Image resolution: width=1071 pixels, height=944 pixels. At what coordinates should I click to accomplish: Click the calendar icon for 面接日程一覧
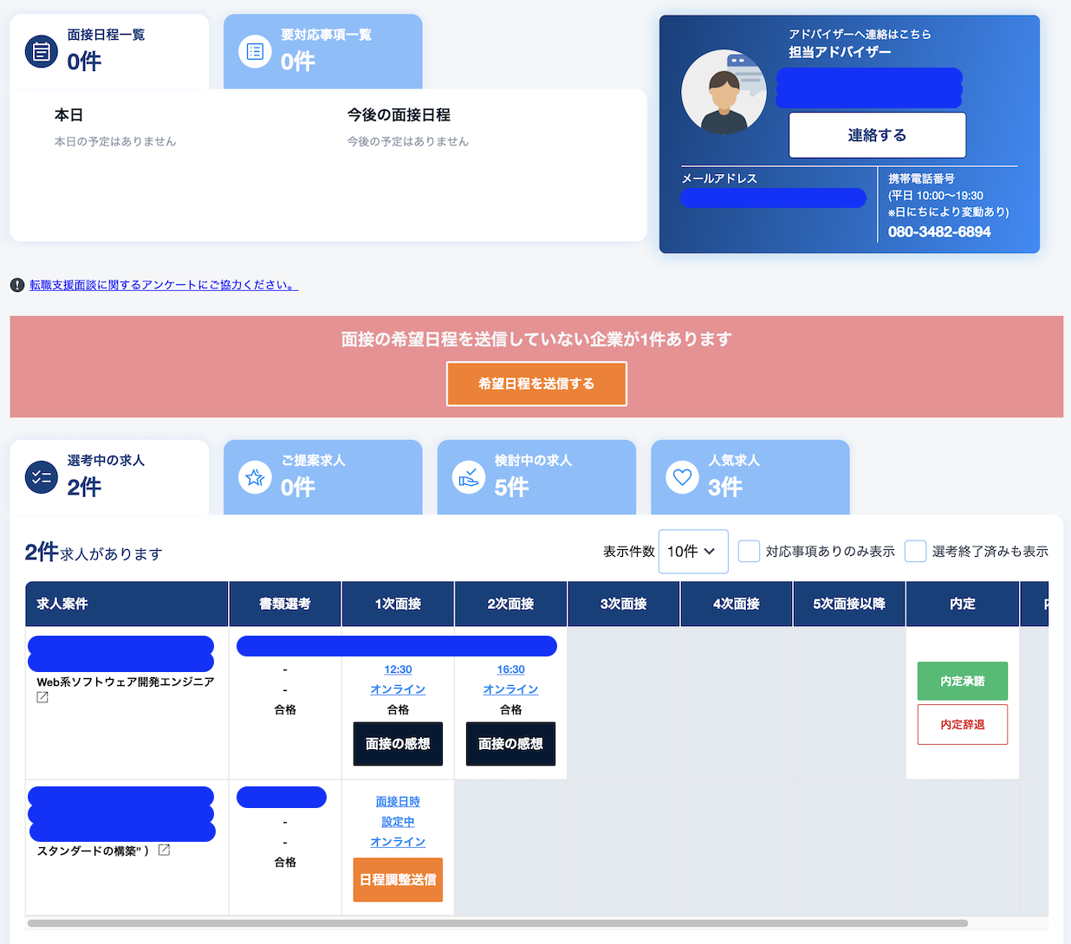pyautogui.click(x=41, y=52)
